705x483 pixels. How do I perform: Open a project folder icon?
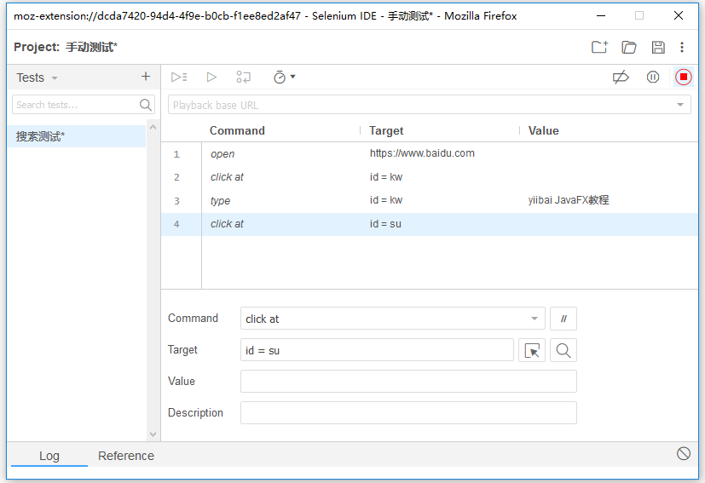pos(629,47)
